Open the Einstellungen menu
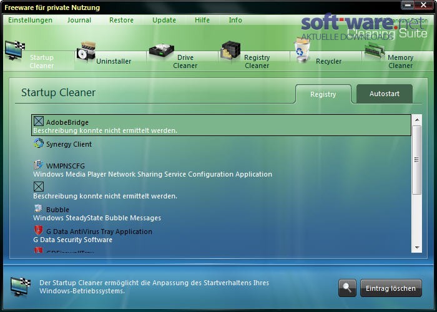Viewport: 437px width, 312px height. (x=30, y=20)
